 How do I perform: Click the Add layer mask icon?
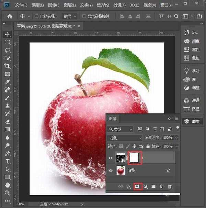[x=137, y=186]
